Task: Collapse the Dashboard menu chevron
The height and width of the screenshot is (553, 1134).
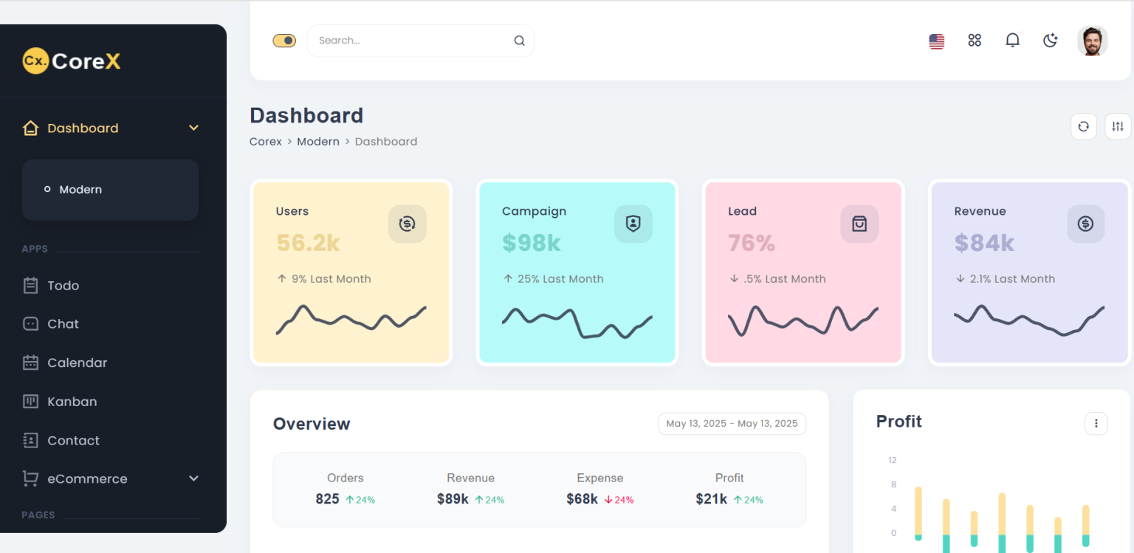Action: point(193,127)
